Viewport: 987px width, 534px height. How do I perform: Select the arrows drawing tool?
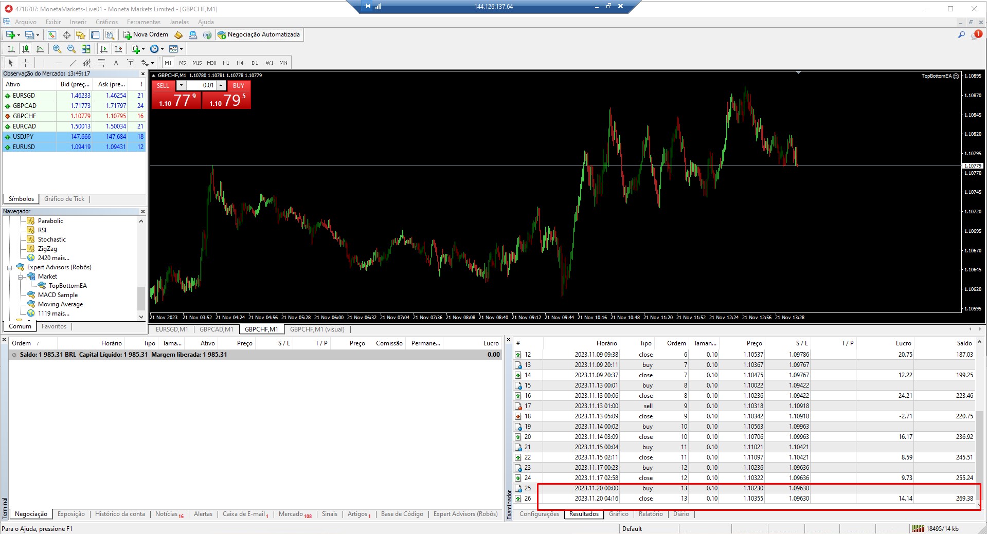[145, 63]
